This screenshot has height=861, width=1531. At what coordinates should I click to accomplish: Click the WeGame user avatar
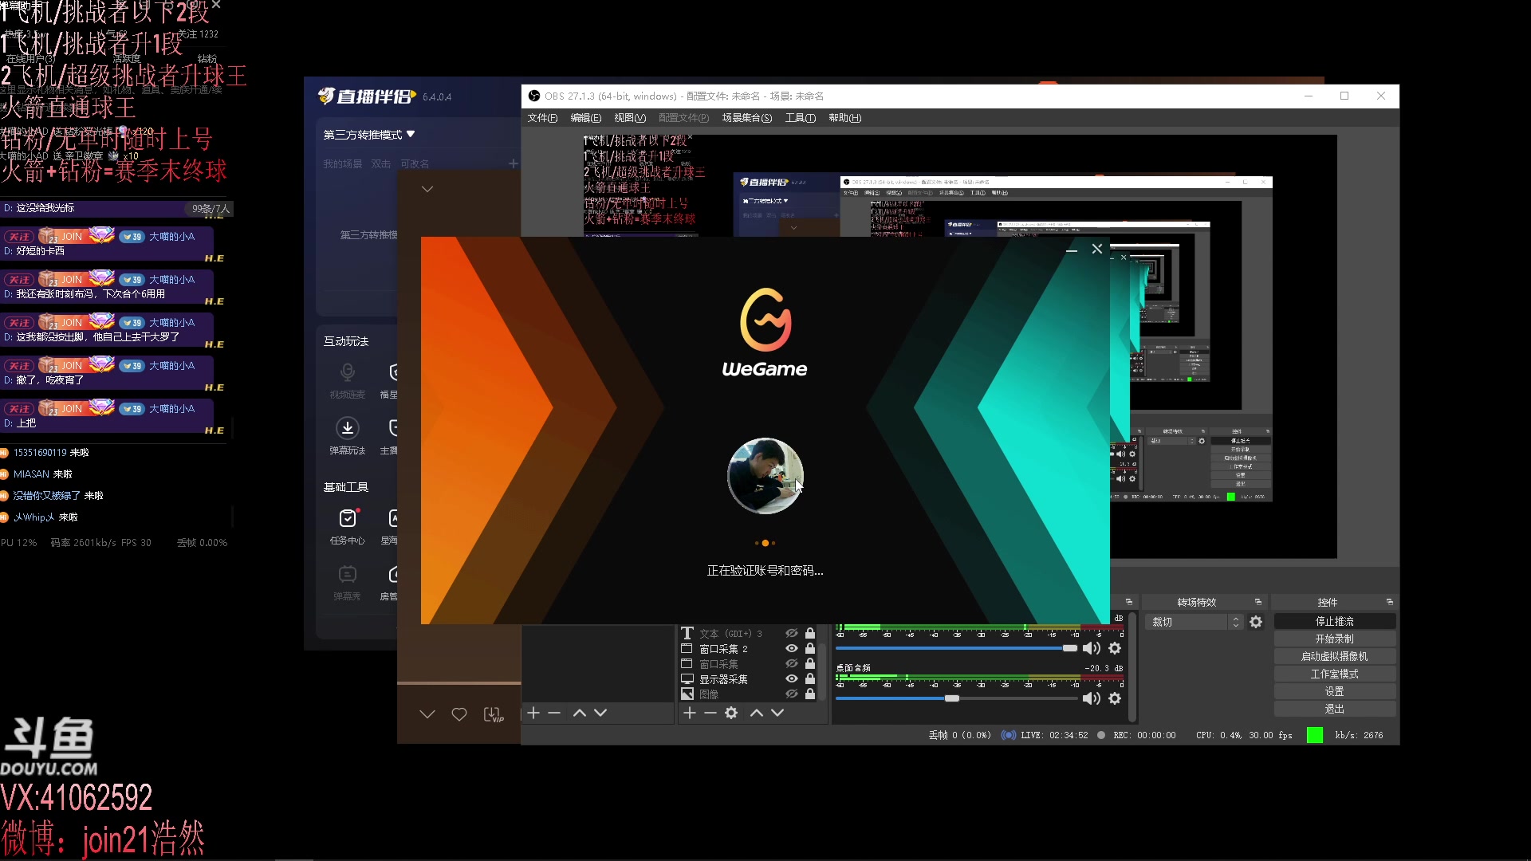pyautogui.click(x=765, y=476)
